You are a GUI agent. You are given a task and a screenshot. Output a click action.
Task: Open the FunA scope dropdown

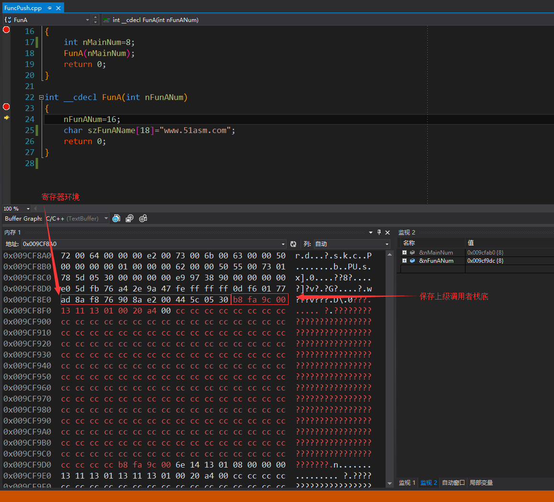coord(87,20)
